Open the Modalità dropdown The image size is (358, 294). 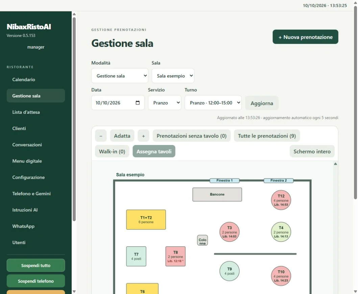click(120, 76)
